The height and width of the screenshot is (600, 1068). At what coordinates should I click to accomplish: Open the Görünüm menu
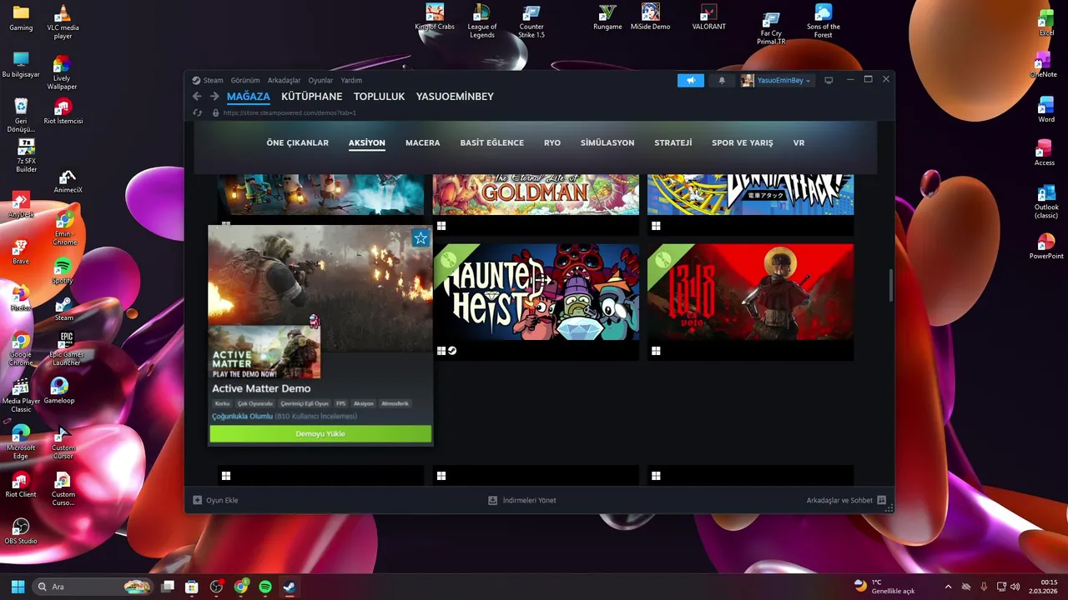(245, 80)
